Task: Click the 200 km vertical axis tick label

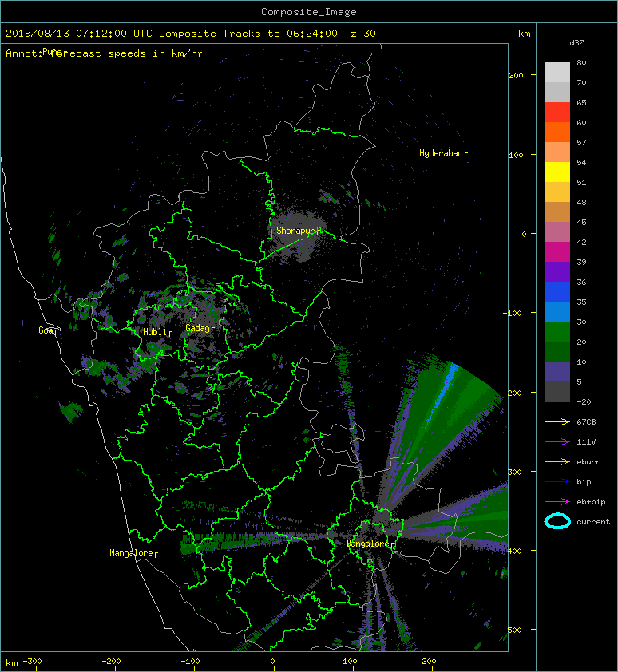Action: [x=516, y=76]
